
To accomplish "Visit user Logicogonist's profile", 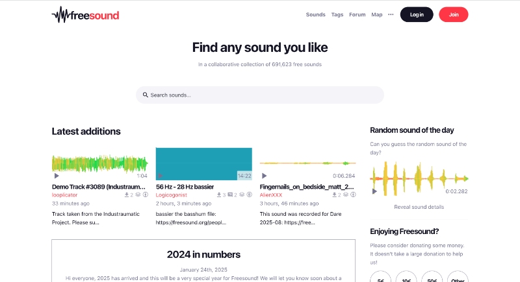I will pos(171,195).
